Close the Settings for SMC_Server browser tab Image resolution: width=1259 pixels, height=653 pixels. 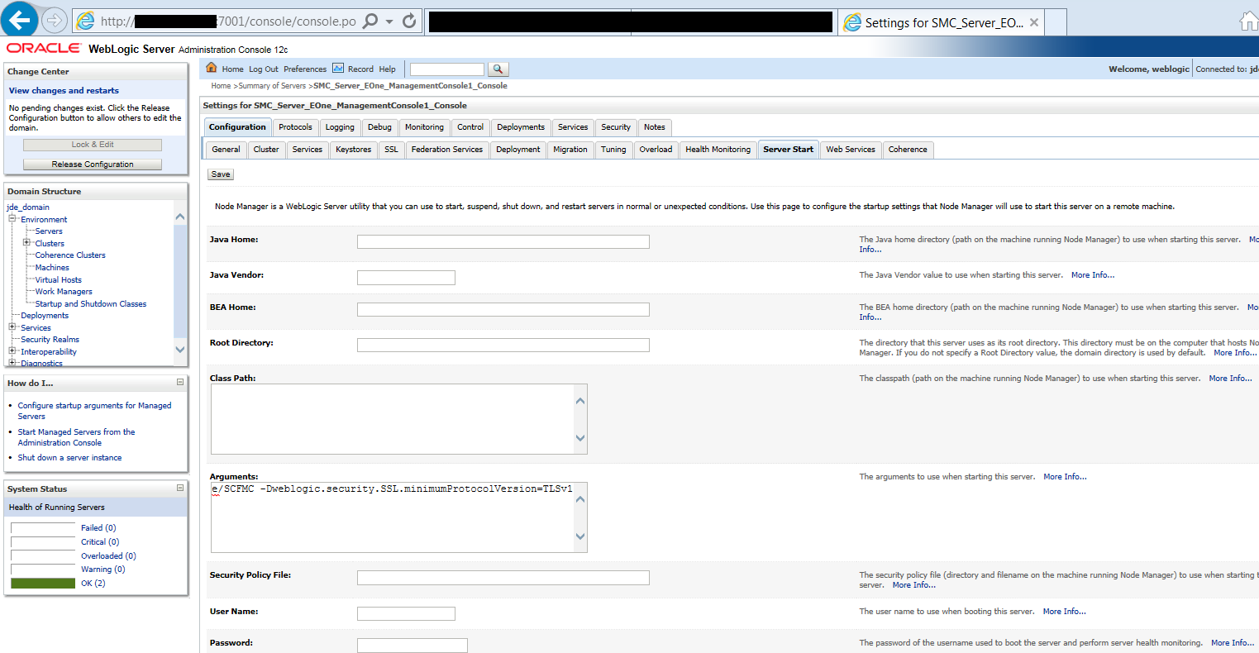pos(1035,23)
